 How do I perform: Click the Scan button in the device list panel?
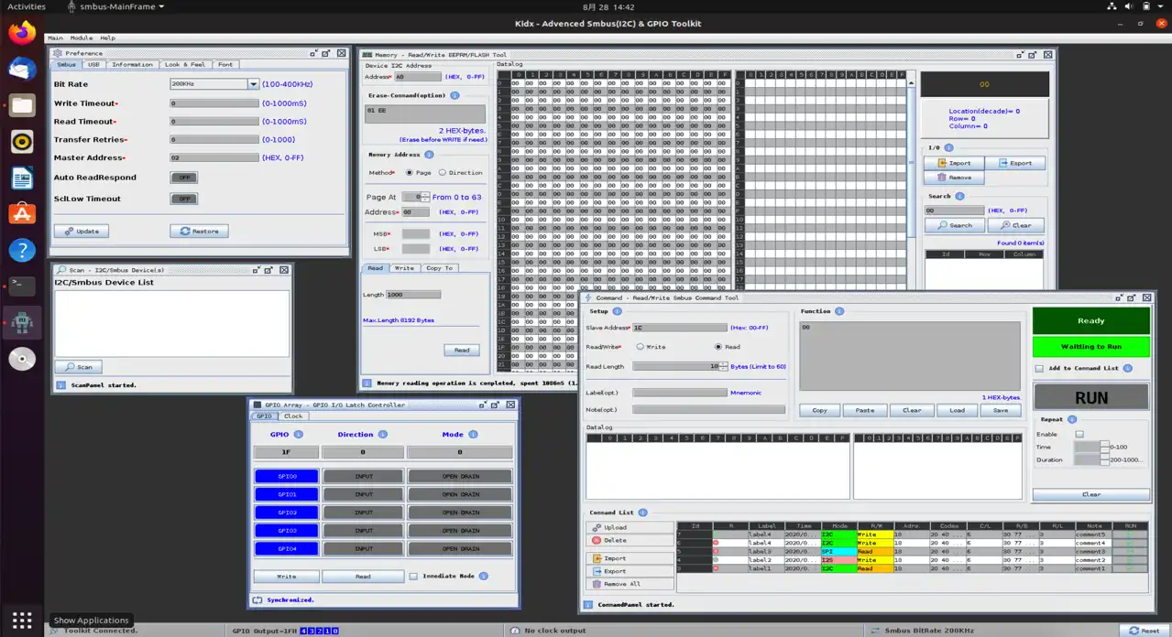point(78,367)
